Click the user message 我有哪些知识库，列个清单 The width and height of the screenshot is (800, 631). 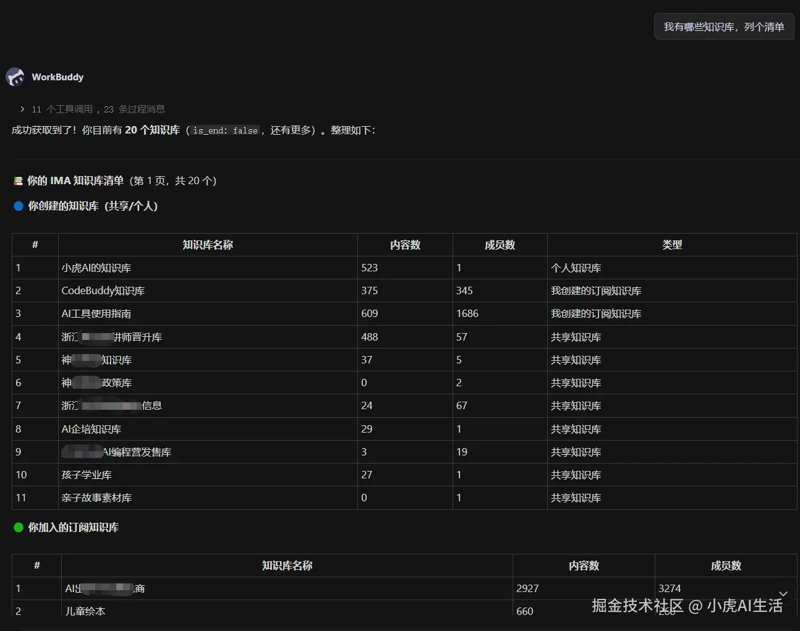(x=724, y=27)
